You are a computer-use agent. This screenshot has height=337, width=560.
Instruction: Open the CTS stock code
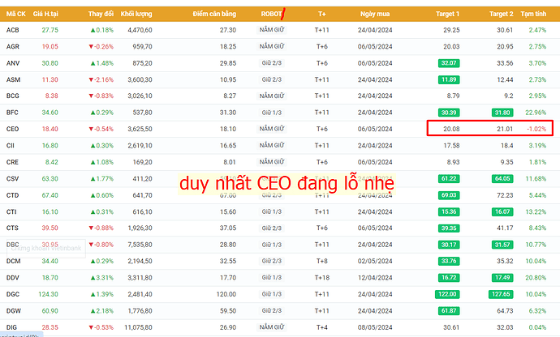pyautogui.click(x=12, y=228)
